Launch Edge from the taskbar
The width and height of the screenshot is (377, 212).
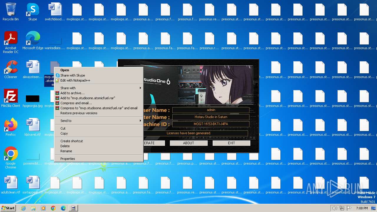(63, 208)
